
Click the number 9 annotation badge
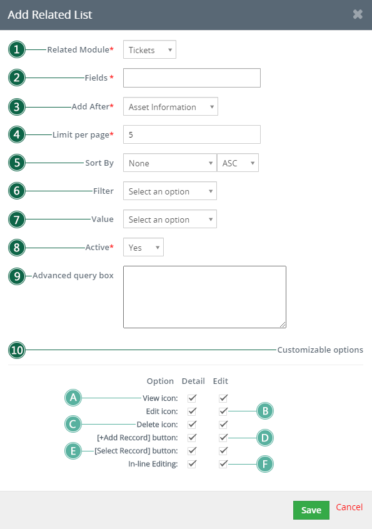click(x=16, y=276)
